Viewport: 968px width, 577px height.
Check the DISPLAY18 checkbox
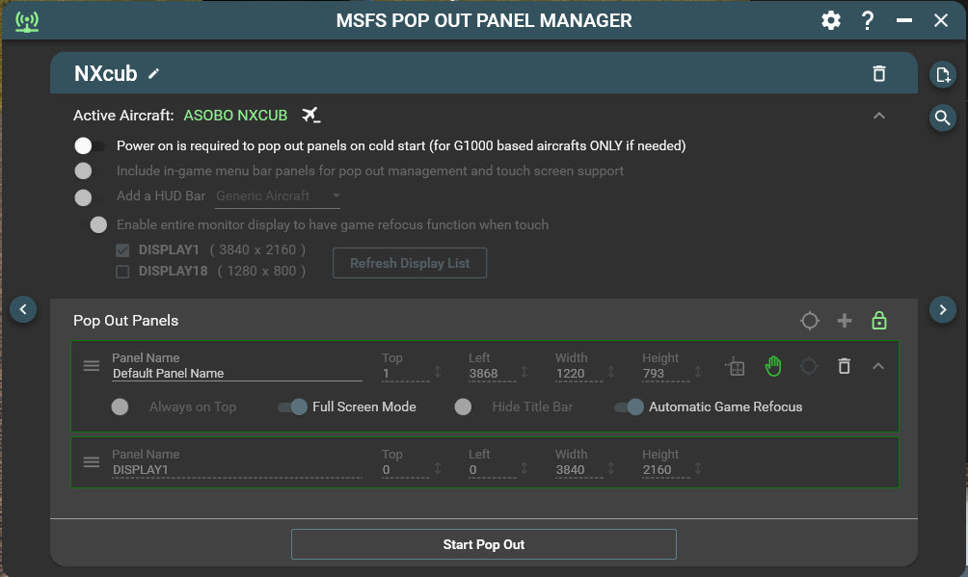(122, 272)
